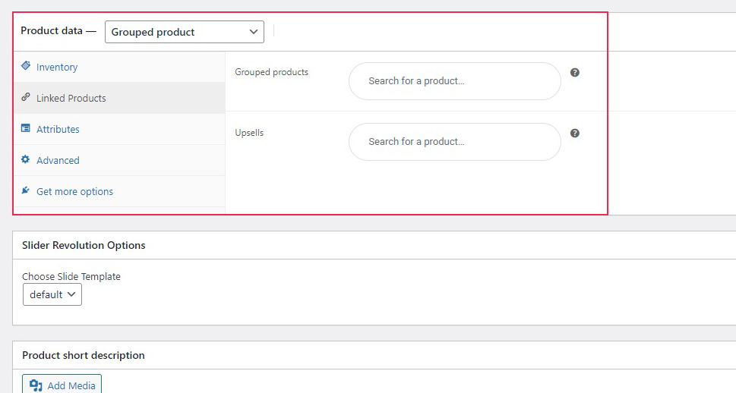The width and height of the screenshot is (736, 393).
Task: Click the Attributes list icon
Action: pos(26,128)
